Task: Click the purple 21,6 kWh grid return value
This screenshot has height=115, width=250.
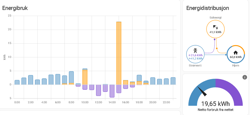Action: [195, 55]
